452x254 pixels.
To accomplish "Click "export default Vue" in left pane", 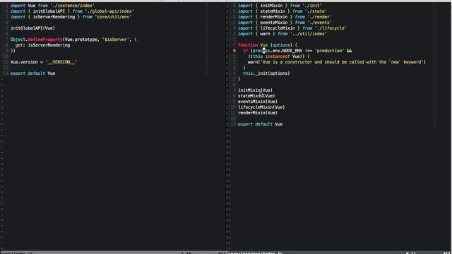I will 32,73.
